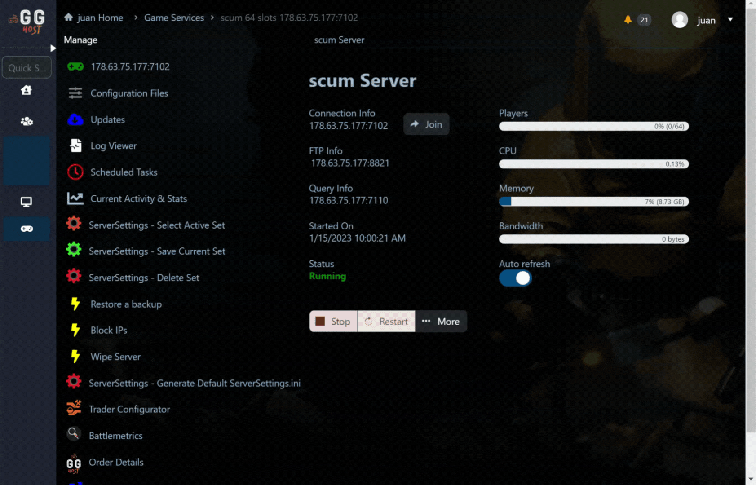756x485 pixels.
Task: Open the Battlemetrics entry
Action: pyautogui.click(x=115, y=436)
